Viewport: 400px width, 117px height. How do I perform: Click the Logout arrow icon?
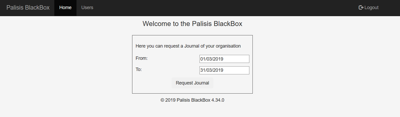click(361, 8)
